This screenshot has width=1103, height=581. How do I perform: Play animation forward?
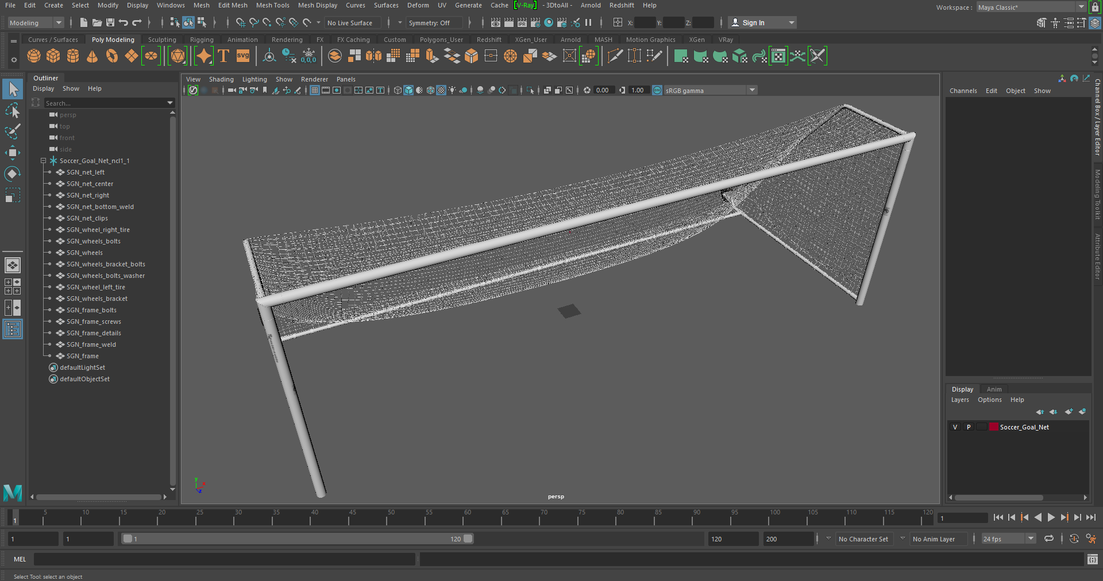(1051, 517)
